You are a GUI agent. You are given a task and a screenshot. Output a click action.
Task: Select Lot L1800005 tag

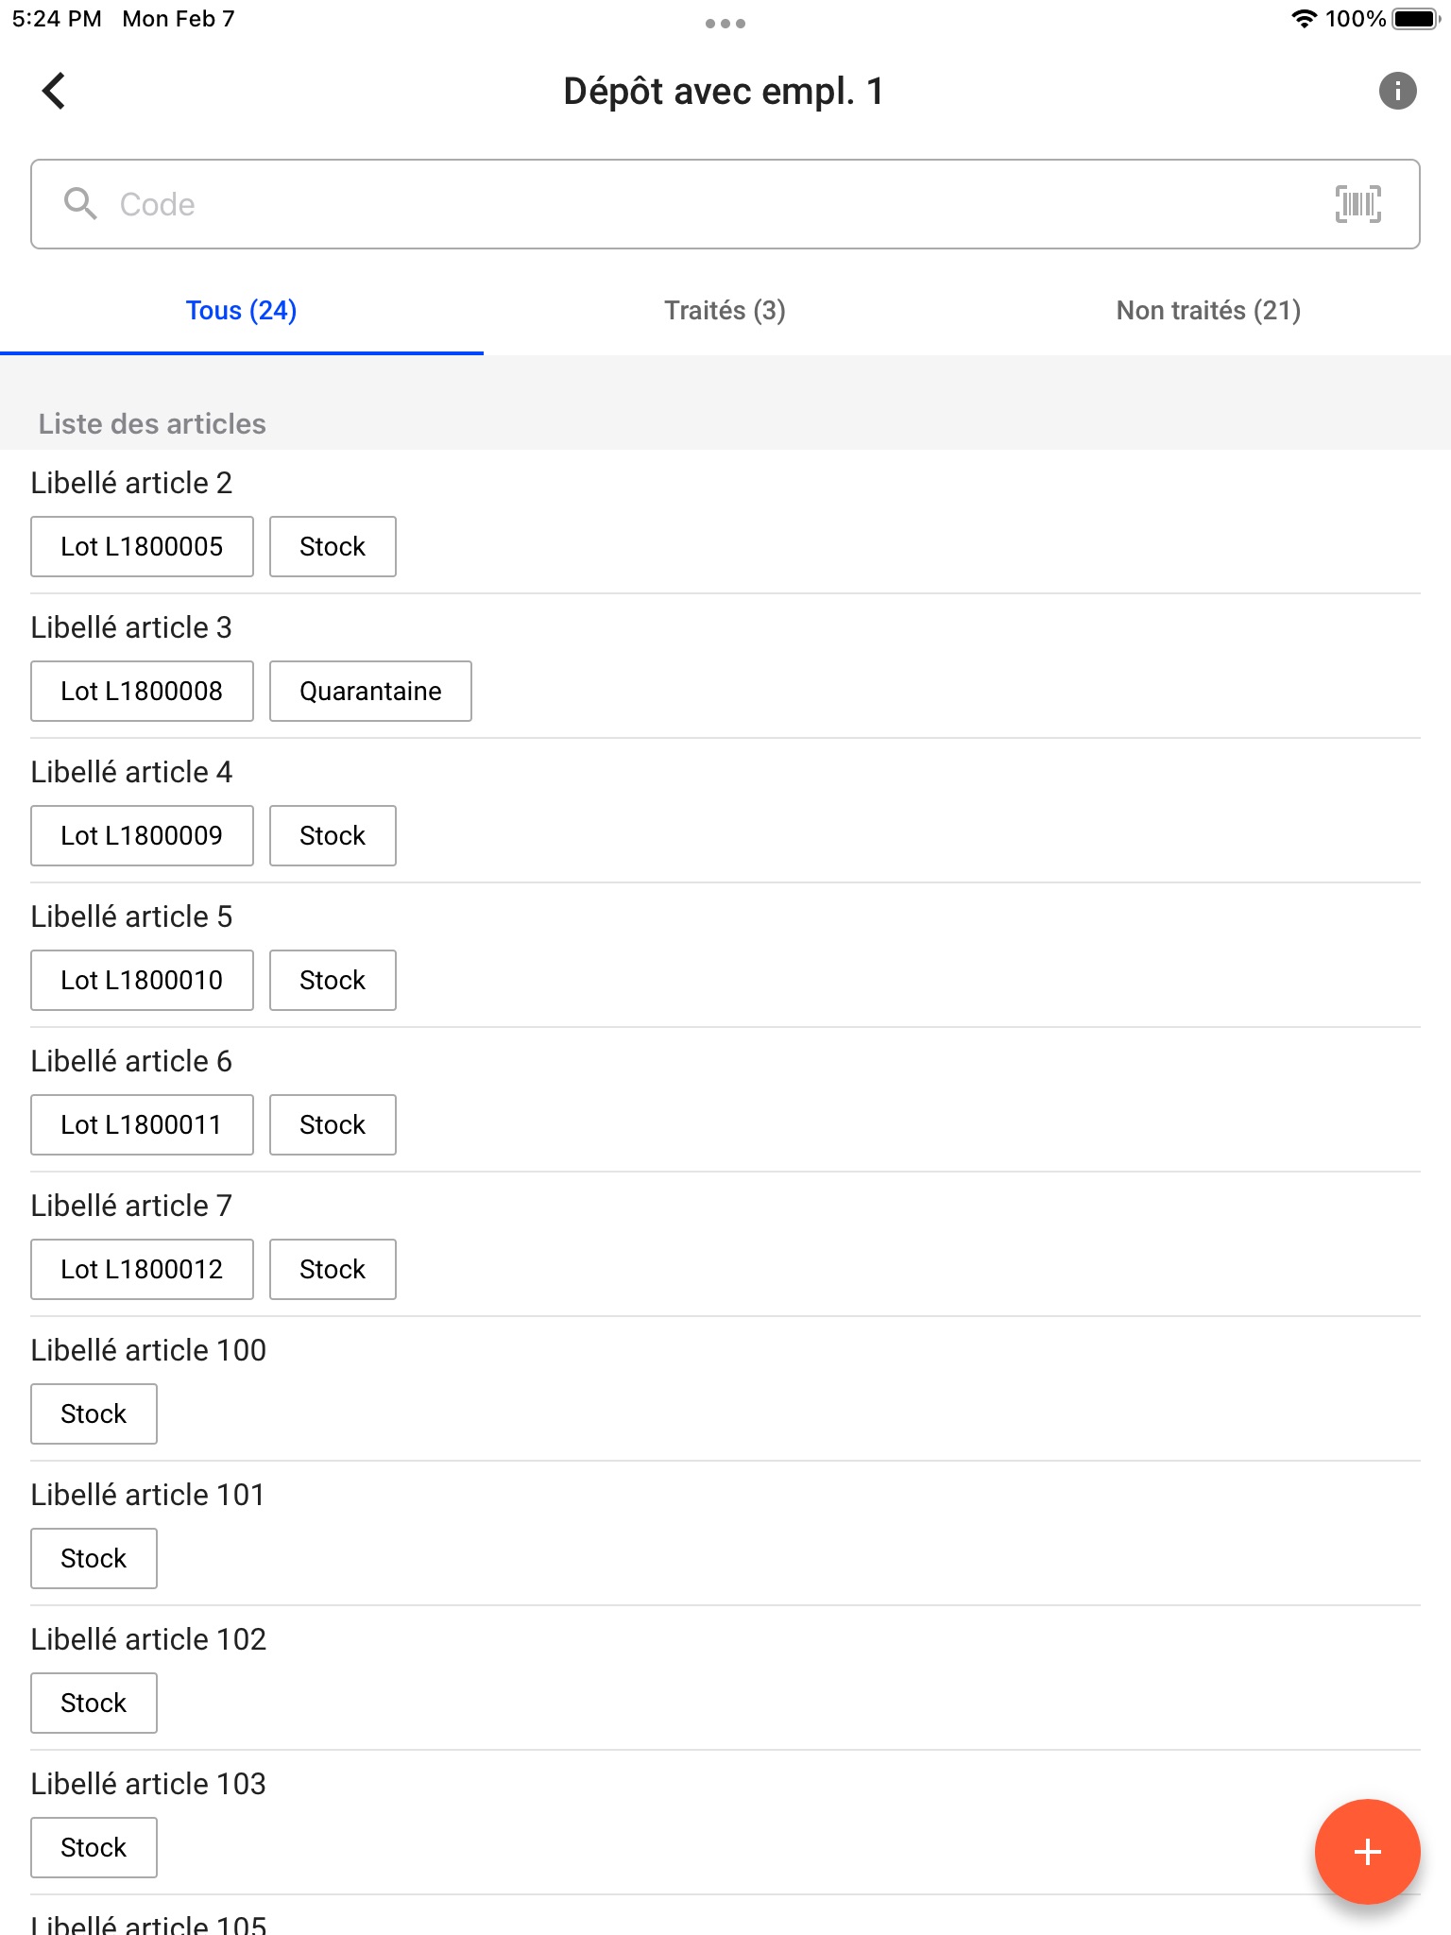point(142,546)
